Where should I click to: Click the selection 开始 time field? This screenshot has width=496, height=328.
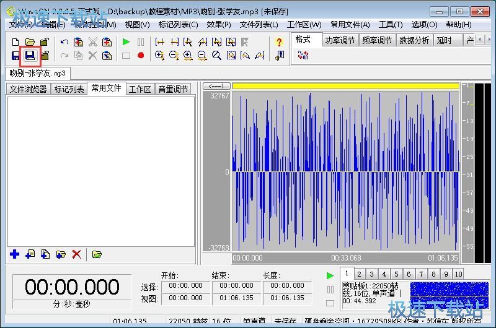click(185, 286)
